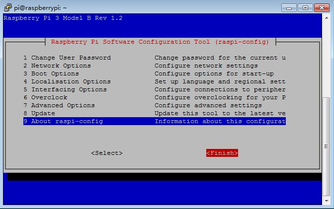Image resolution: width=334 pixels, height=209 pixels.
Task: Click the raspi-config dialog title text
Action: (160, 42)
